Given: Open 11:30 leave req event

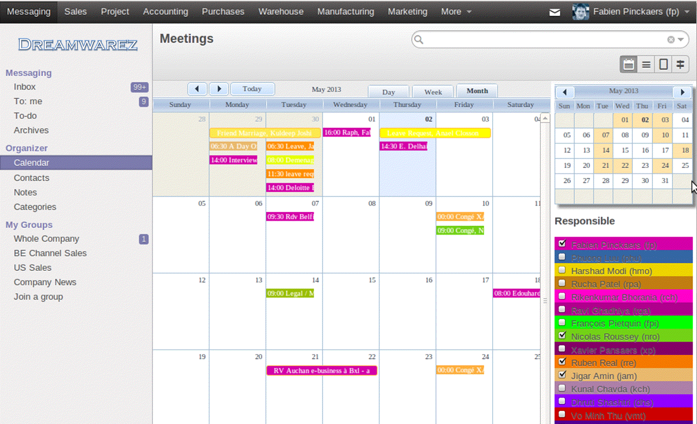Looking at the screenshot, I should (x=290, y=174).
